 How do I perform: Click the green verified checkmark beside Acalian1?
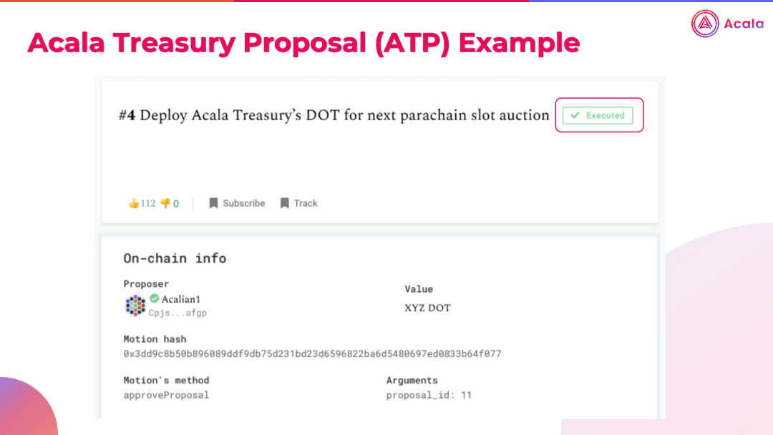point(155,298)
